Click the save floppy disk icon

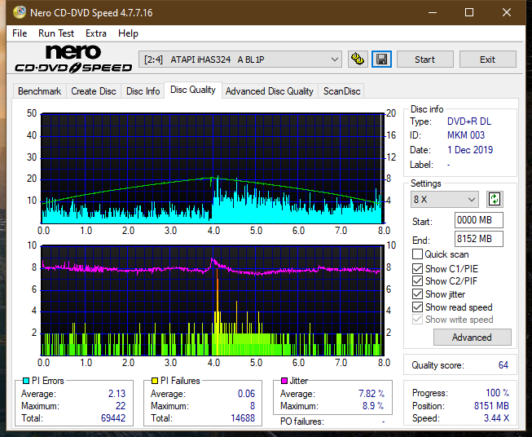[382, 60]
